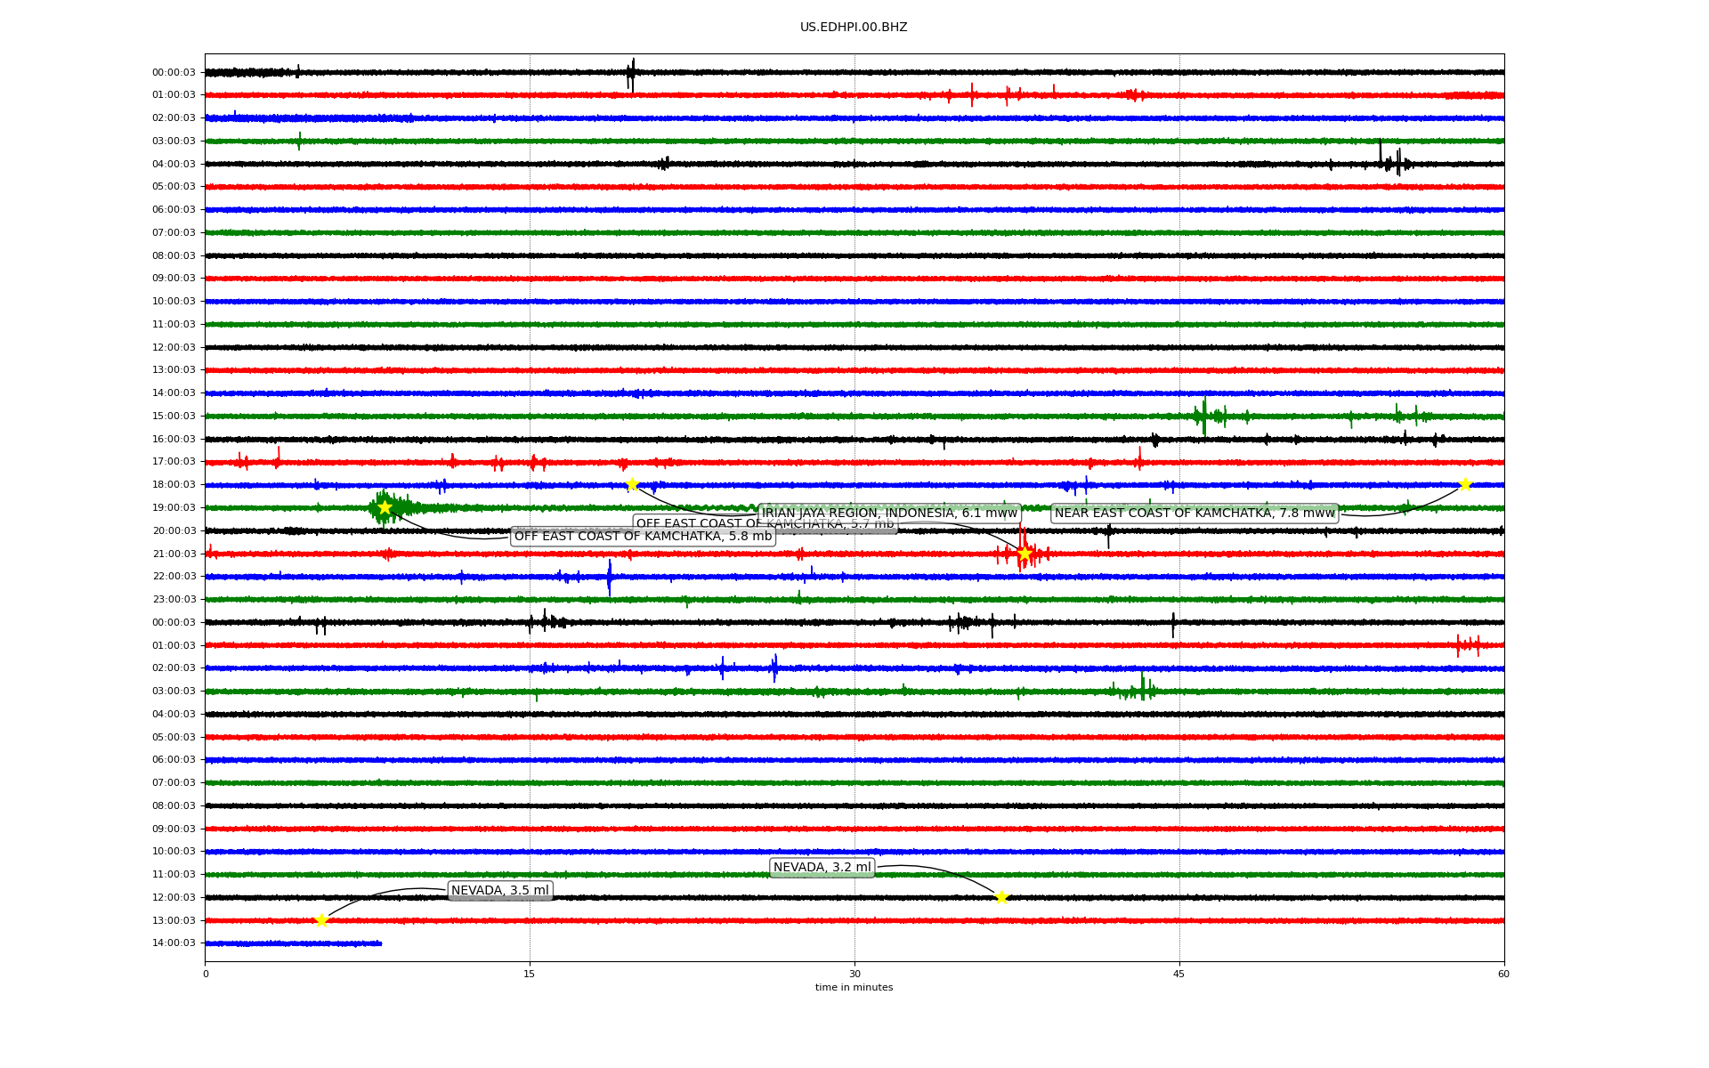Select the NEAR EAST COAST OF KAMCHATKA 7.8 mww label
This screenshot has width=1709, height=1068.
click(x=1195, y=513)
